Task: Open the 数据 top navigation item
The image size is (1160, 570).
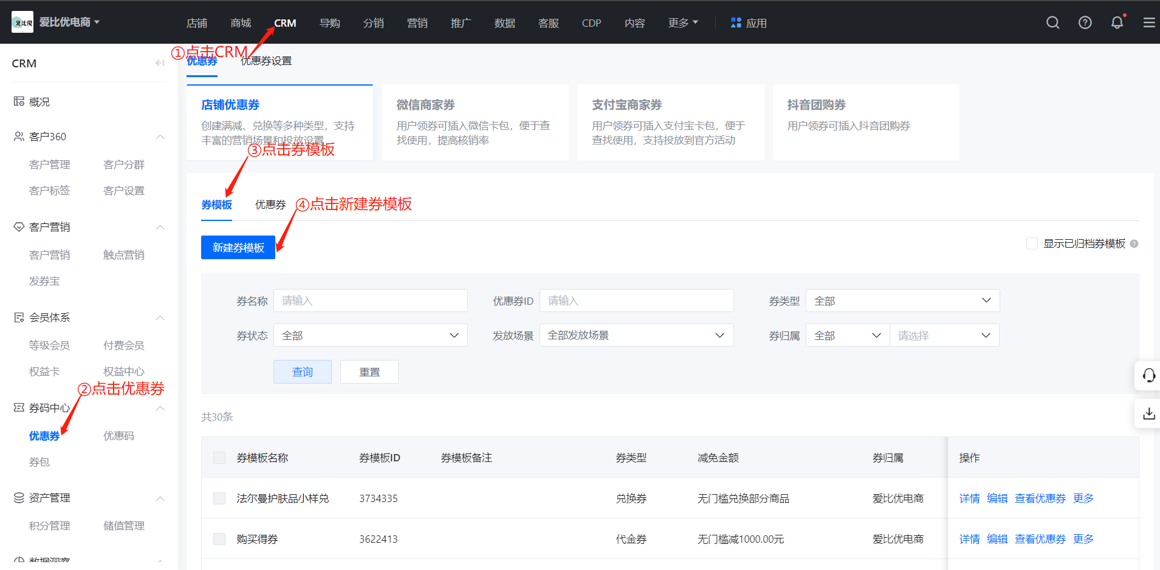Action: click(505, 23)
